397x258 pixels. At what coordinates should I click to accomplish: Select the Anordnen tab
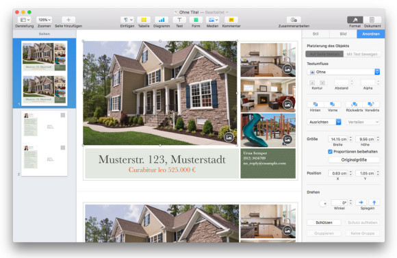click(x=371, y=34)
